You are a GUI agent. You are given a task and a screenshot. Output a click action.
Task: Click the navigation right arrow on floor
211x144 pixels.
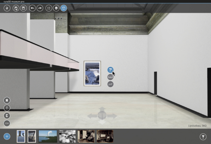coord(112,116)
